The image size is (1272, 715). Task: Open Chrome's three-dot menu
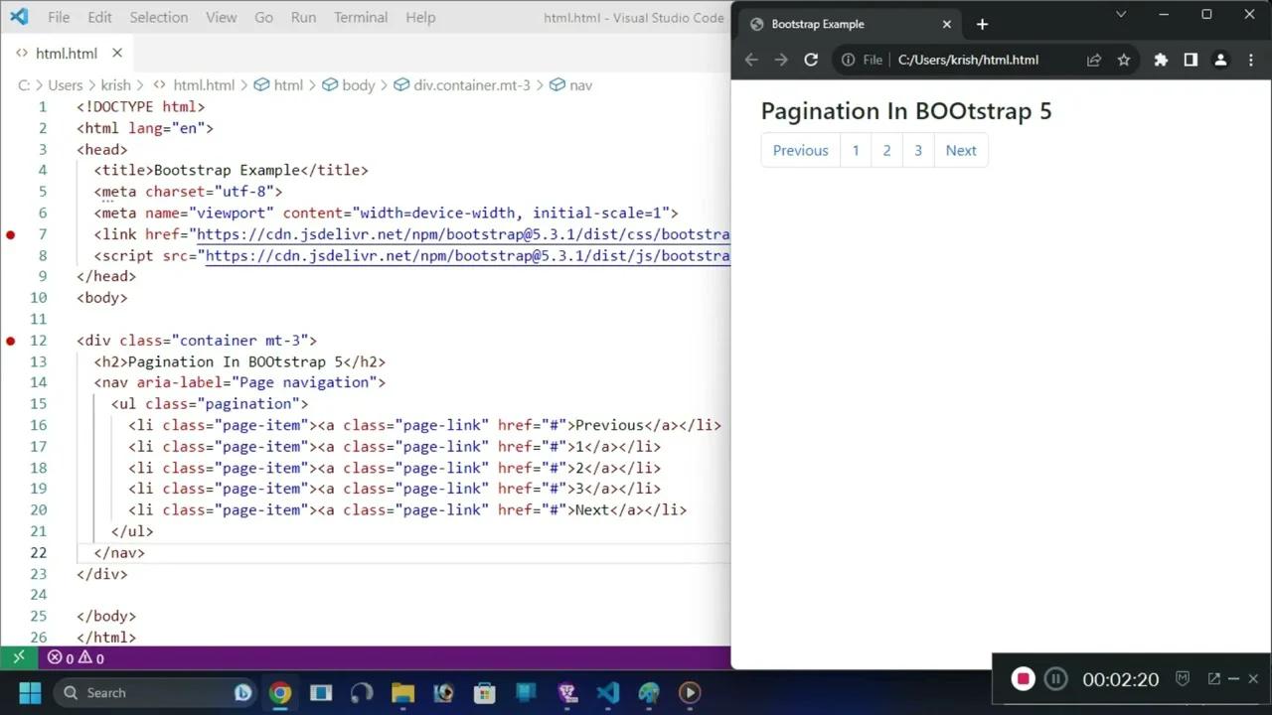(1250, 60)
